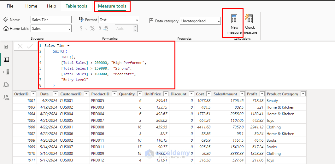This screenshot has width=335, height=164.
Task: Click date cell 4/19/2024
Action: pyautogui.click(x=49, y=107)
